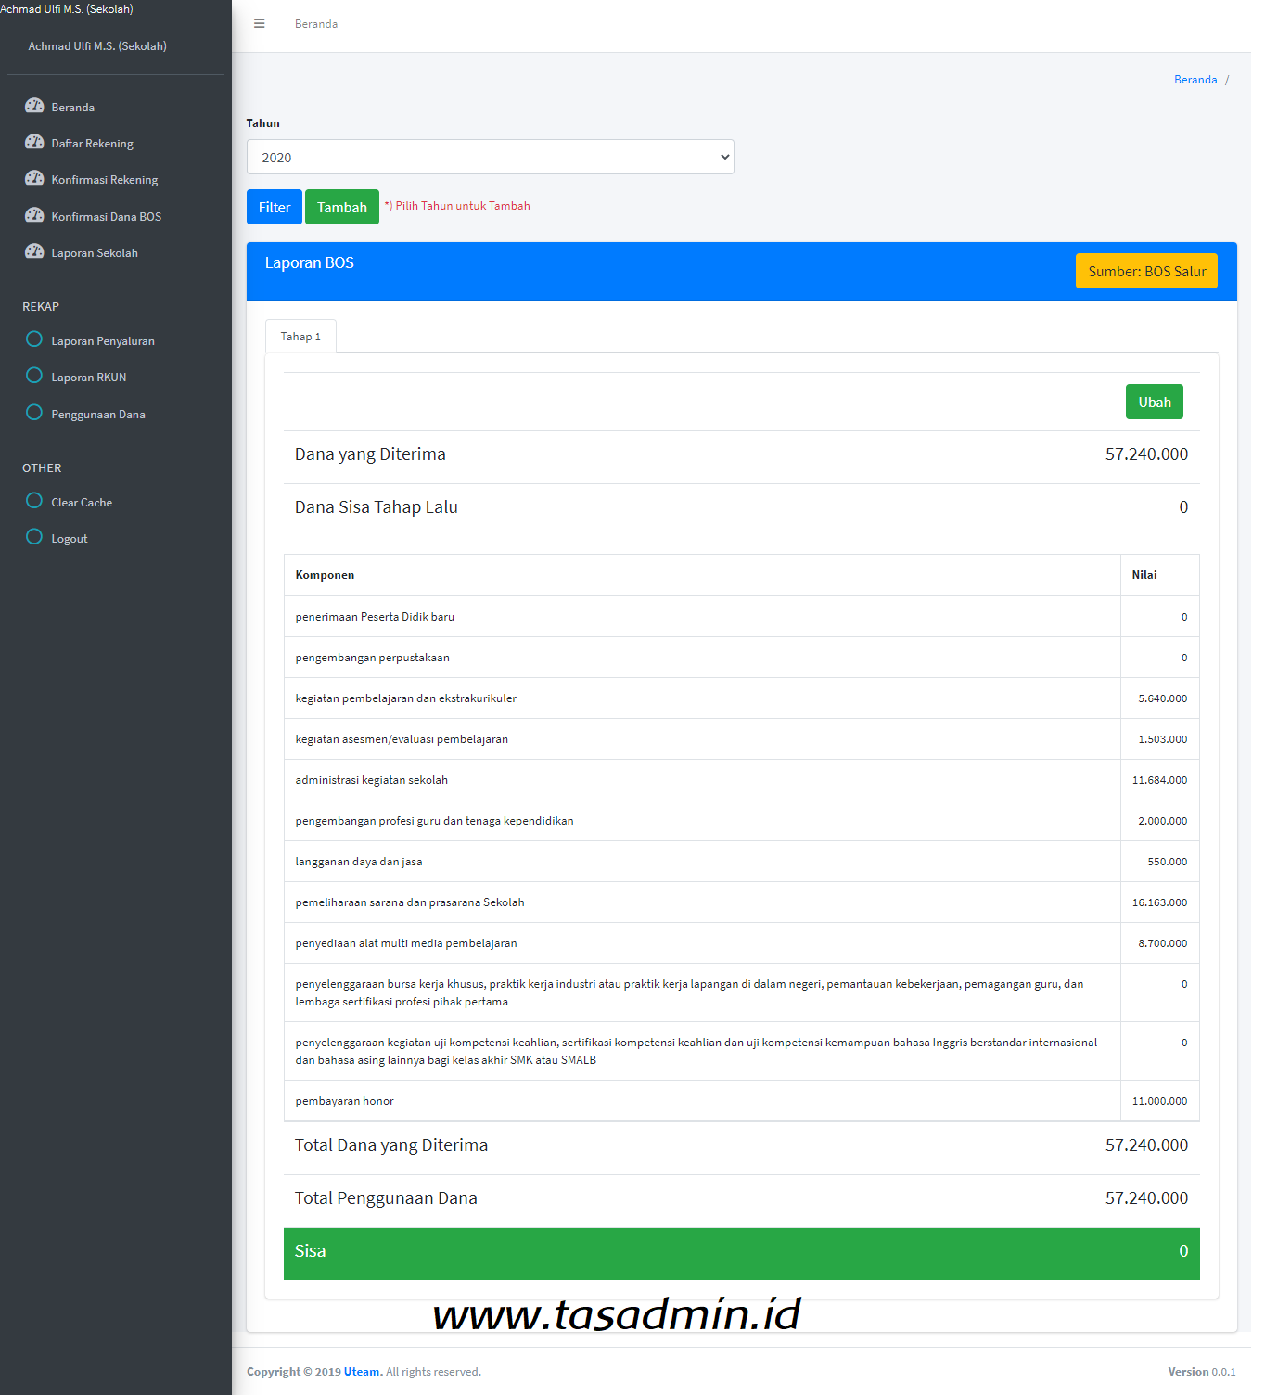Click the Konfirmasi Rekening icon
The height and width of the screenshot is (1395, 1265).
34,179
